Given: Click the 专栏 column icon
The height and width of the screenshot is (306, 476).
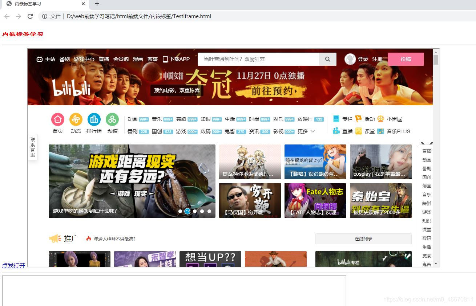Looking at the screenshot, I should (x=336, y=119).
